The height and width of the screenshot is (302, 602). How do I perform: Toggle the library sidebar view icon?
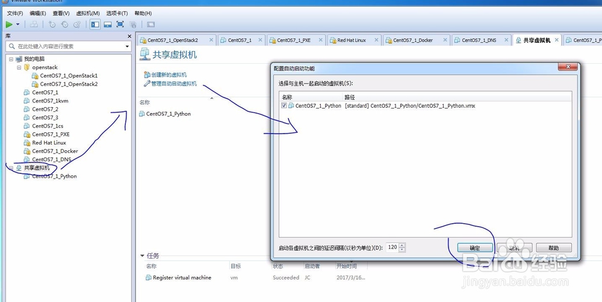pyautogui.click(x=95, y=25)
